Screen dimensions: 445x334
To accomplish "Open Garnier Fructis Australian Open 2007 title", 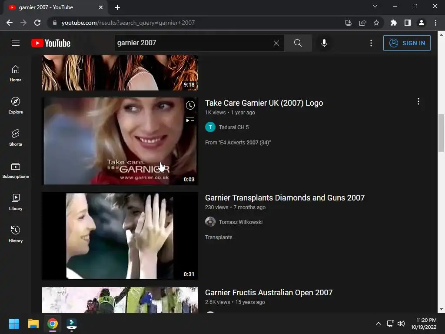I will (269, 293).
